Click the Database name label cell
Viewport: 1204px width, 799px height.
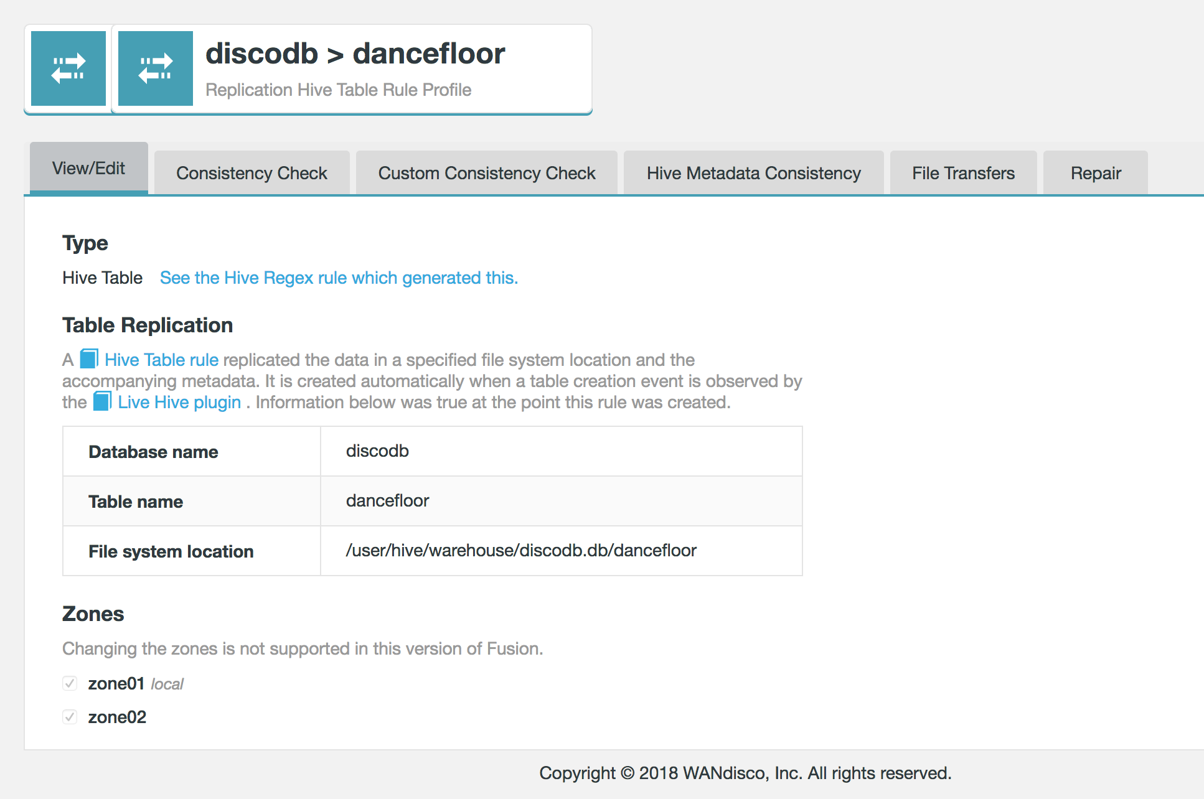(x=192, y=452)
